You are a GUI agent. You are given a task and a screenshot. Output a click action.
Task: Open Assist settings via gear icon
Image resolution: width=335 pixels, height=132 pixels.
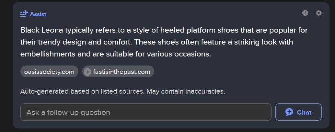point(319,13)
